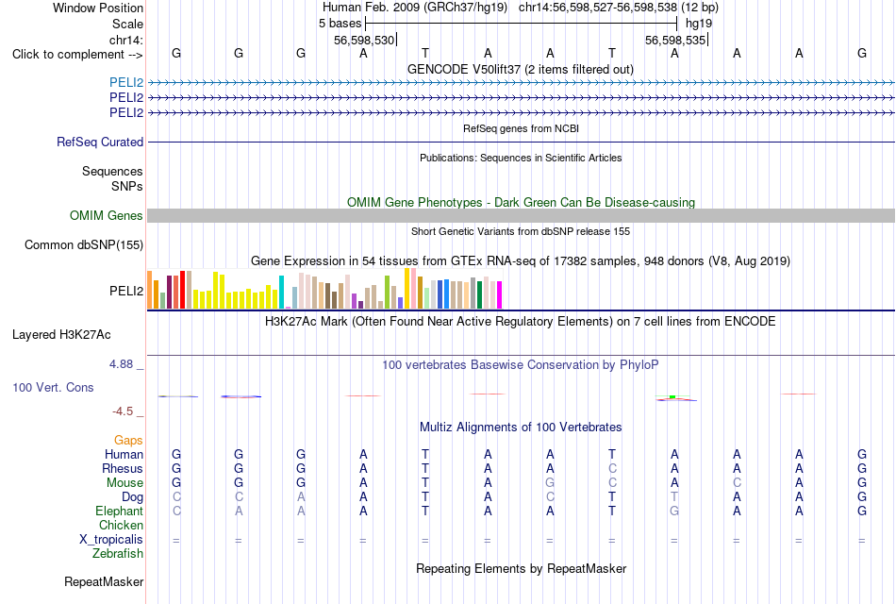Select the Zebrafish species label

click(118, 553)
